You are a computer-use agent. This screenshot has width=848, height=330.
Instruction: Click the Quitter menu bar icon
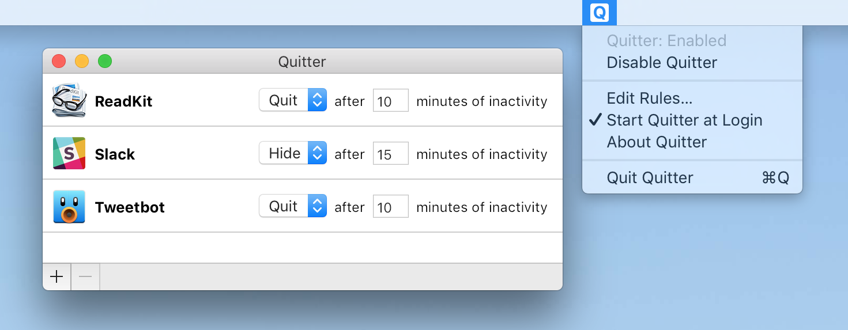600,13
